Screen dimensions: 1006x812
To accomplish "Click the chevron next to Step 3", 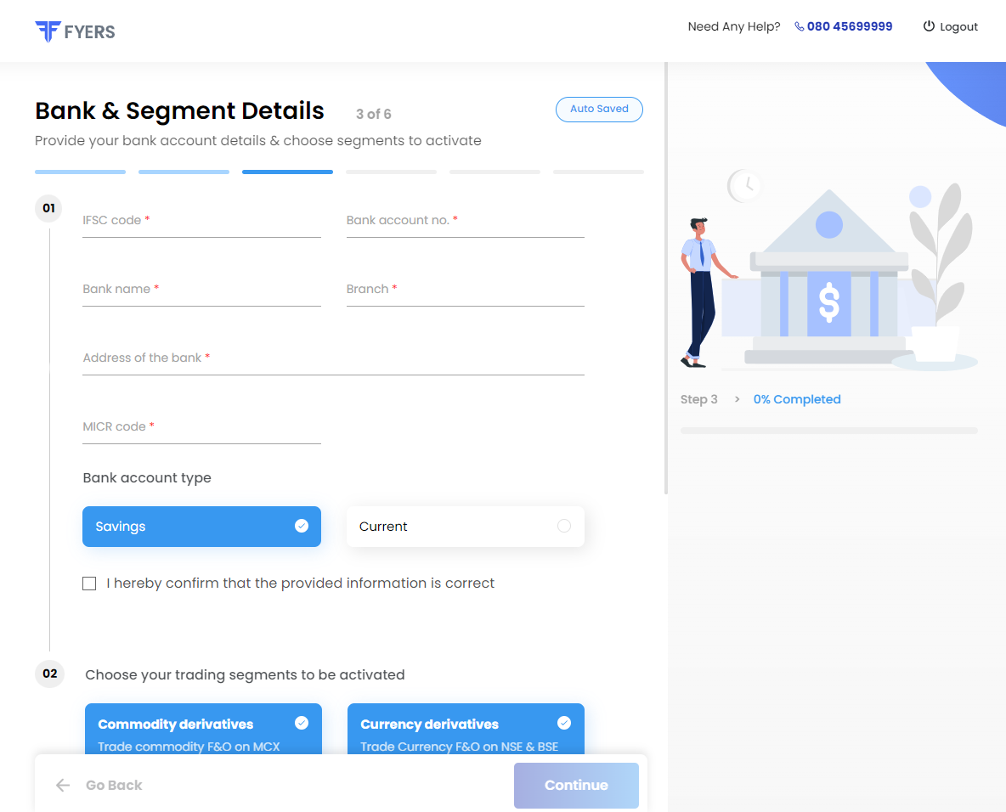I will (x=738, y=399).
